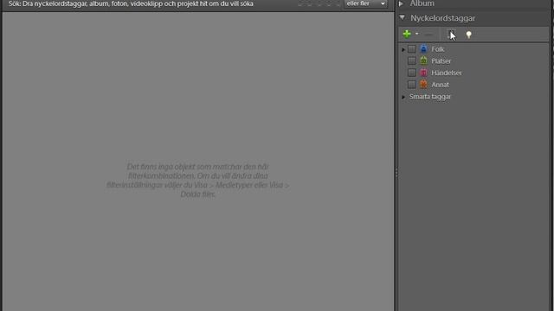Click the green Platser category tag icon
554x311 pixels.
pos(423,60)
